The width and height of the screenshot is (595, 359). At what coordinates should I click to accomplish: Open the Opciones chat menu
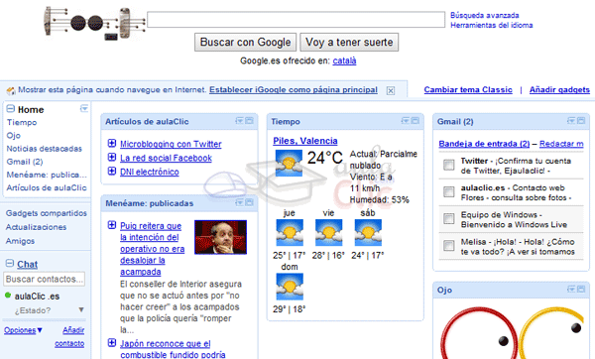tap(23, 330)
